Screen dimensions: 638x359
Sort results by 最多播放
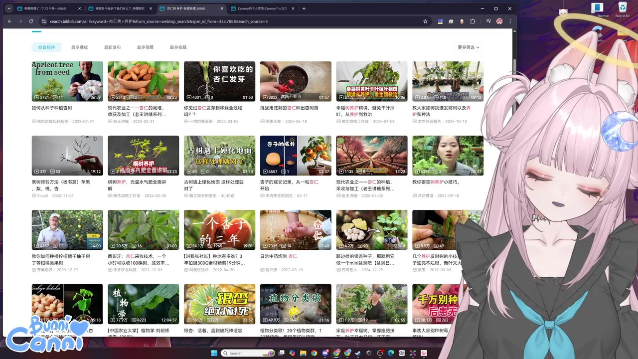79,47
